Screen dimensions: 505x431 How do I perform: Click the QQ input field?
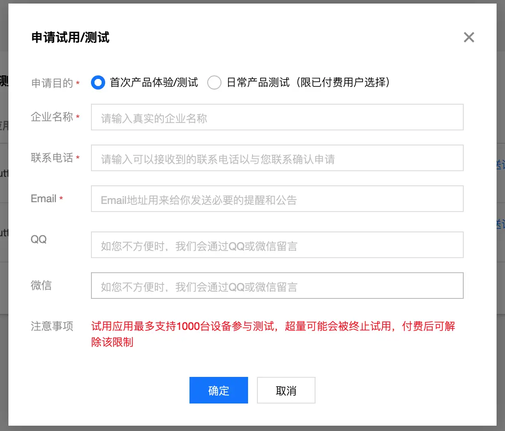pyautogui.click(x=277, y=244)
